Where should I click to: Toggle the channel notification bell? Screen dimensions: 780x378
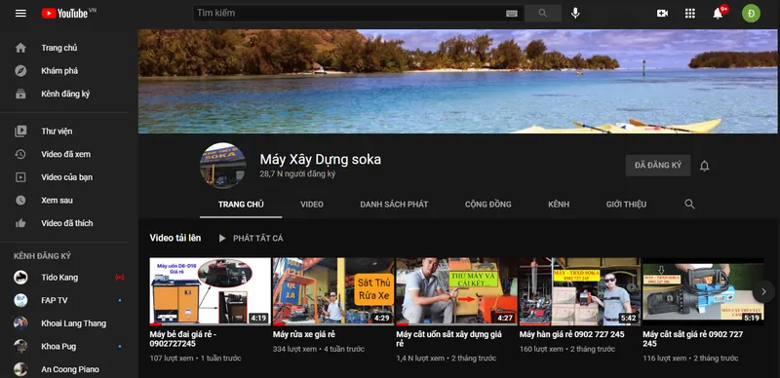[x=704, y=166]
